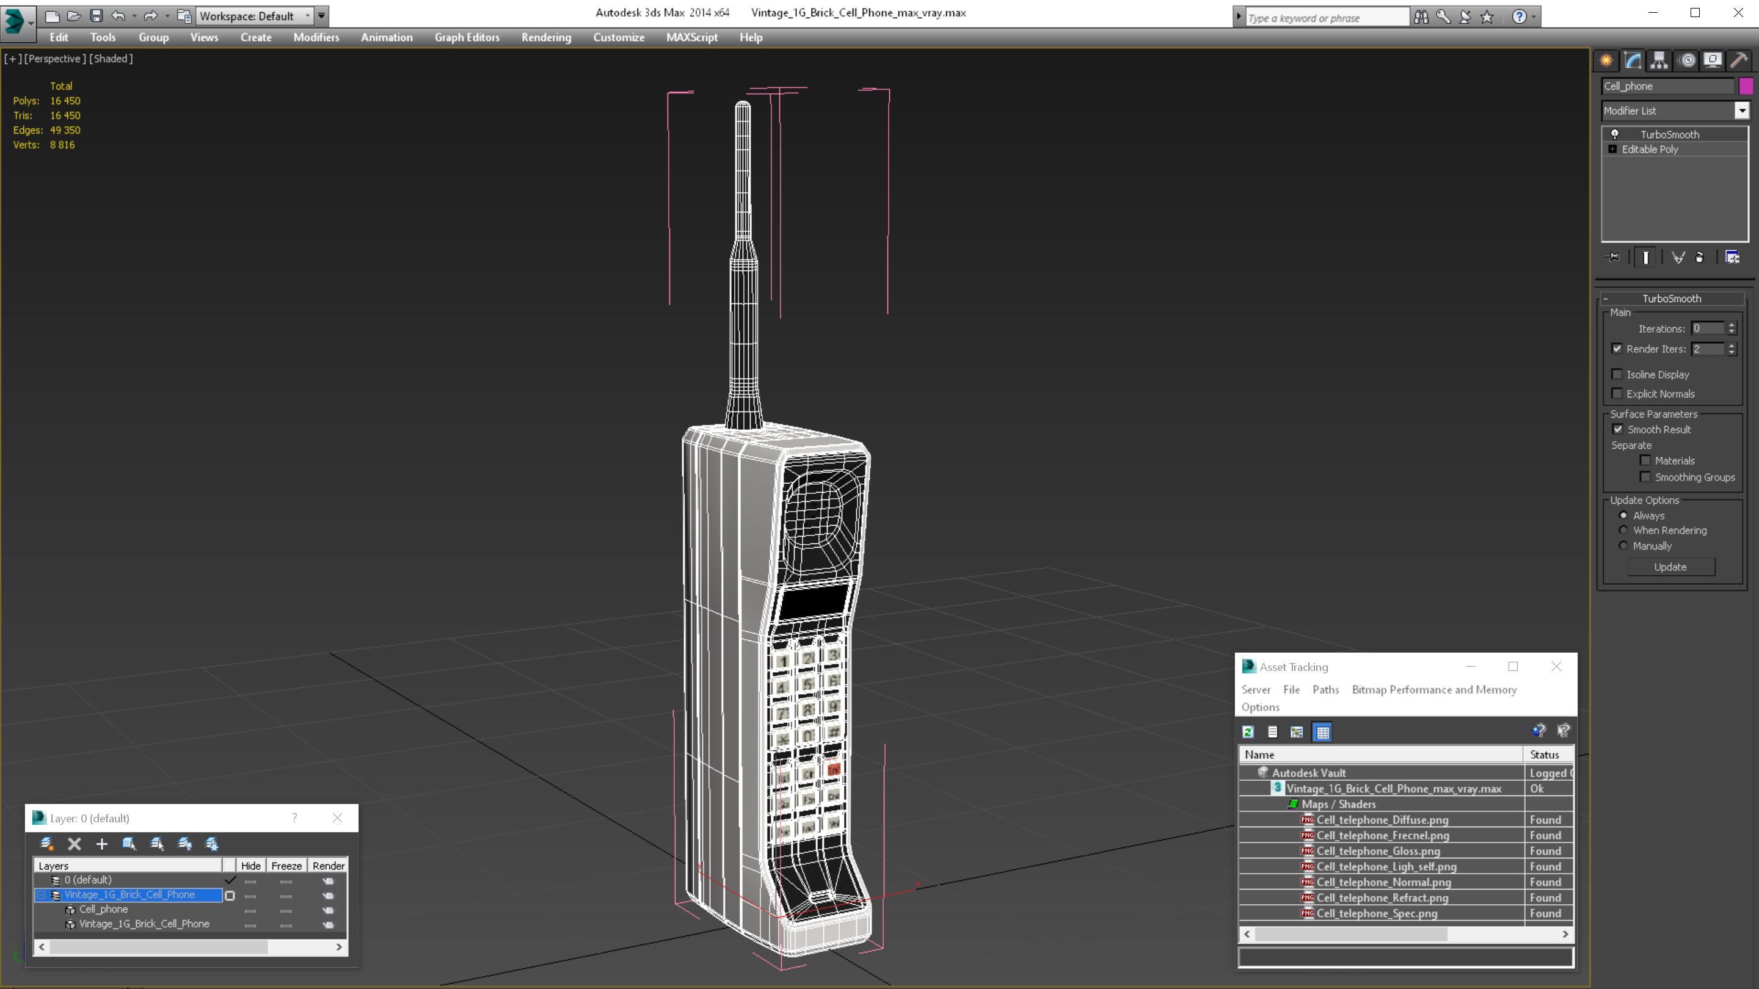The width and height of the screenshot is (1759, 989).
Task: Click list view icon in Asset Tracking toolbar
Action: click(x=1273, y=732)
